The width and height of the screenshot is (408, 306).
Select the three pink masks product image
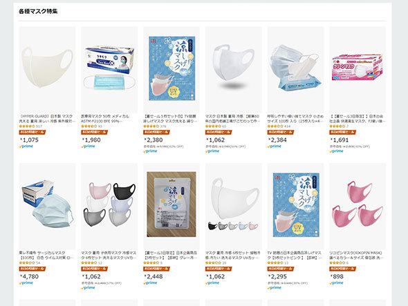(x=358, y=206)
